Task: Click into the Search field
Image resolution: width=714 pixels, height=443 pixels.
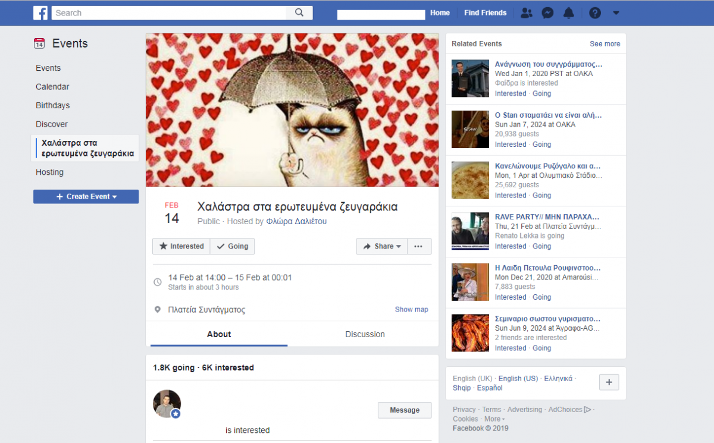Action: (x=168, y=13)
